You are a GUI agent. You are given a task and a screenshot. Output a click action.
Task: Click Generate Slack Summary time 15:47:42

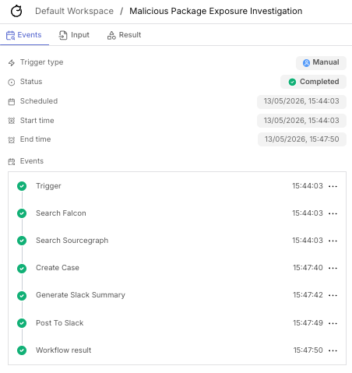click(308, 295)
